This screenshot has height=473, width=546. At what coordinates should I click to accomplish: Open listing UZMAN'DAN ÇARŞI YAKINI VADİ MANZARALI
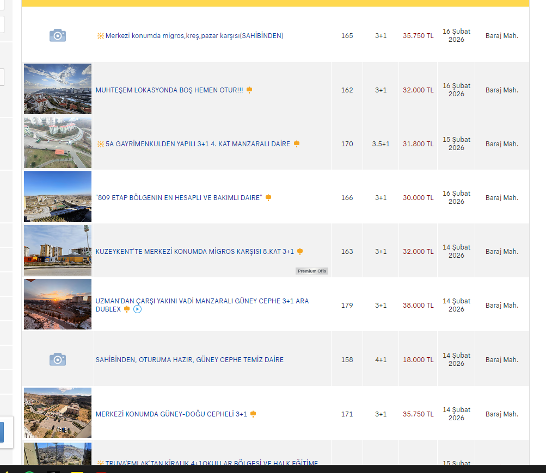click(x=203, y=305)
